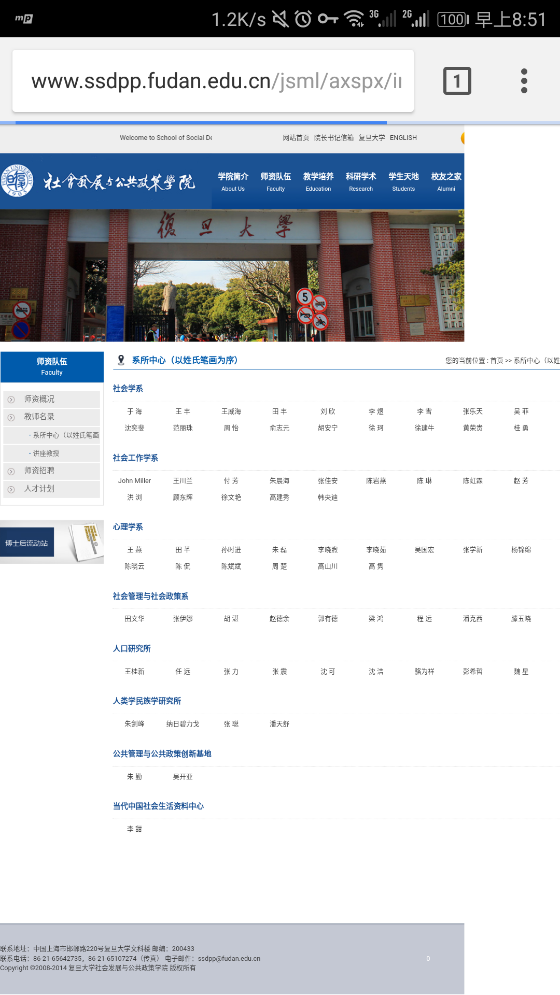Expand 师资概况 sidebar item
This screenshot has height=995, width=560.
tap(52, 399)
